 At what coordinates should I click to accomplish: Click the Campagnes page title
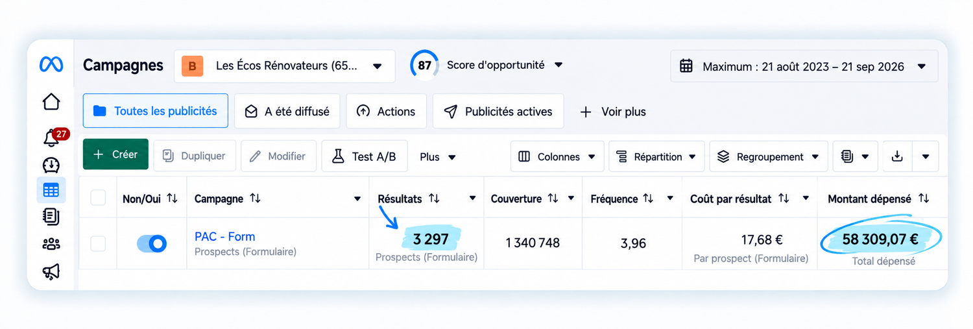(x=123, y=66)
